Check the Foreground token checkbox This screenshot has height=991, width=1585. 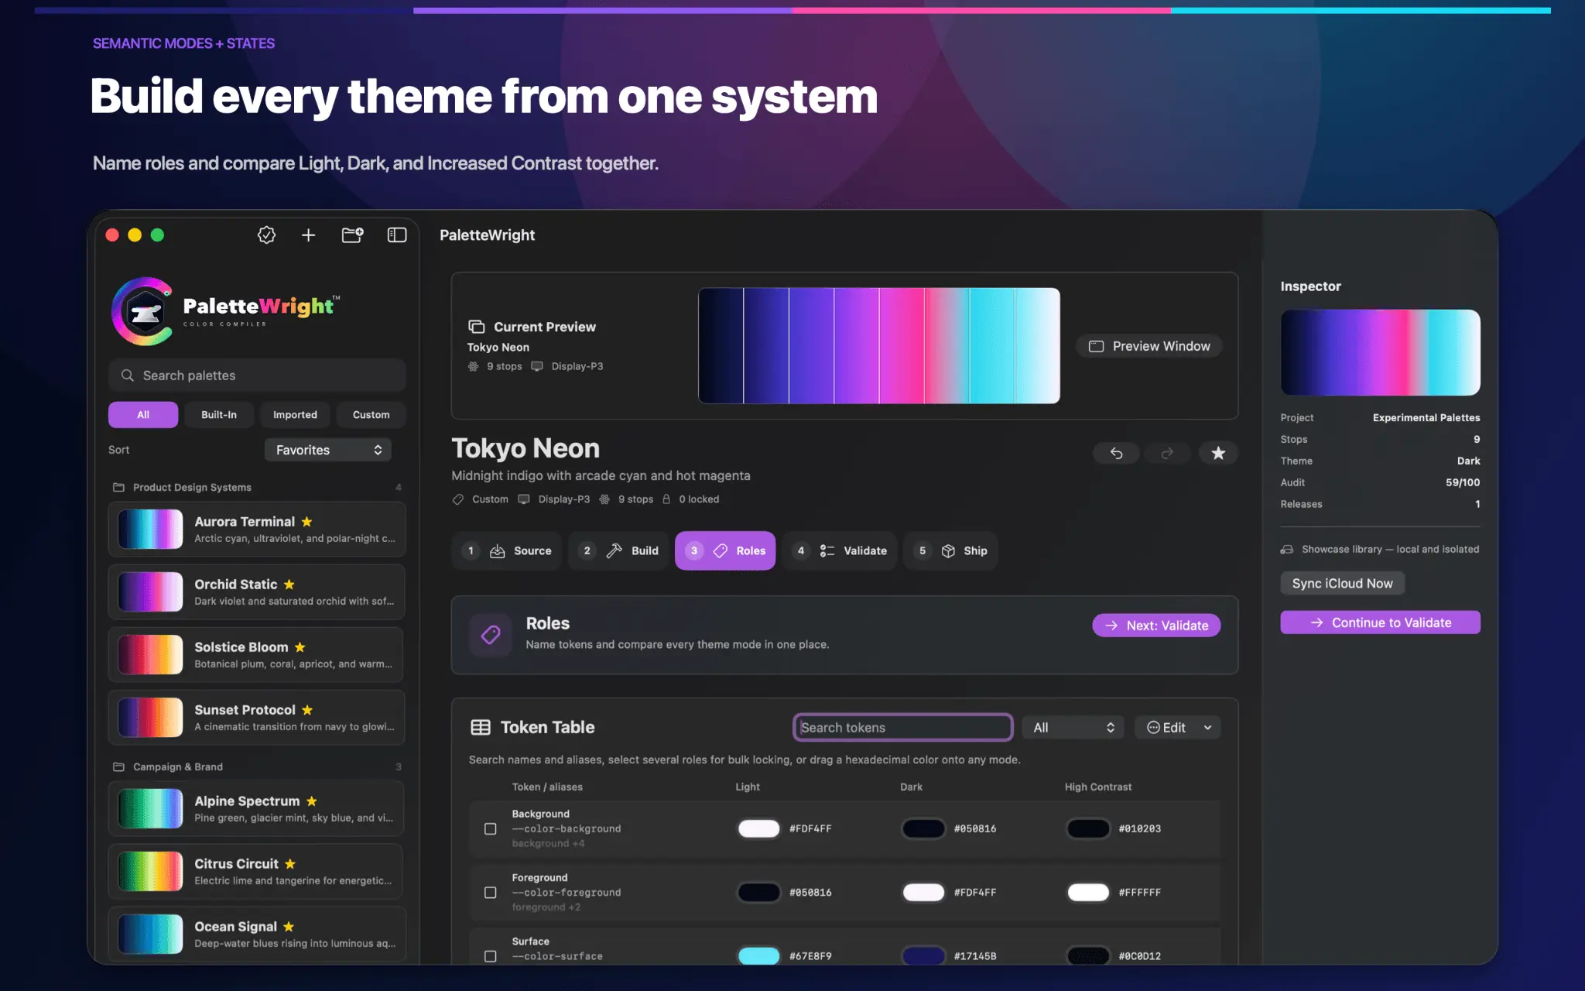[x=491, y=893]
